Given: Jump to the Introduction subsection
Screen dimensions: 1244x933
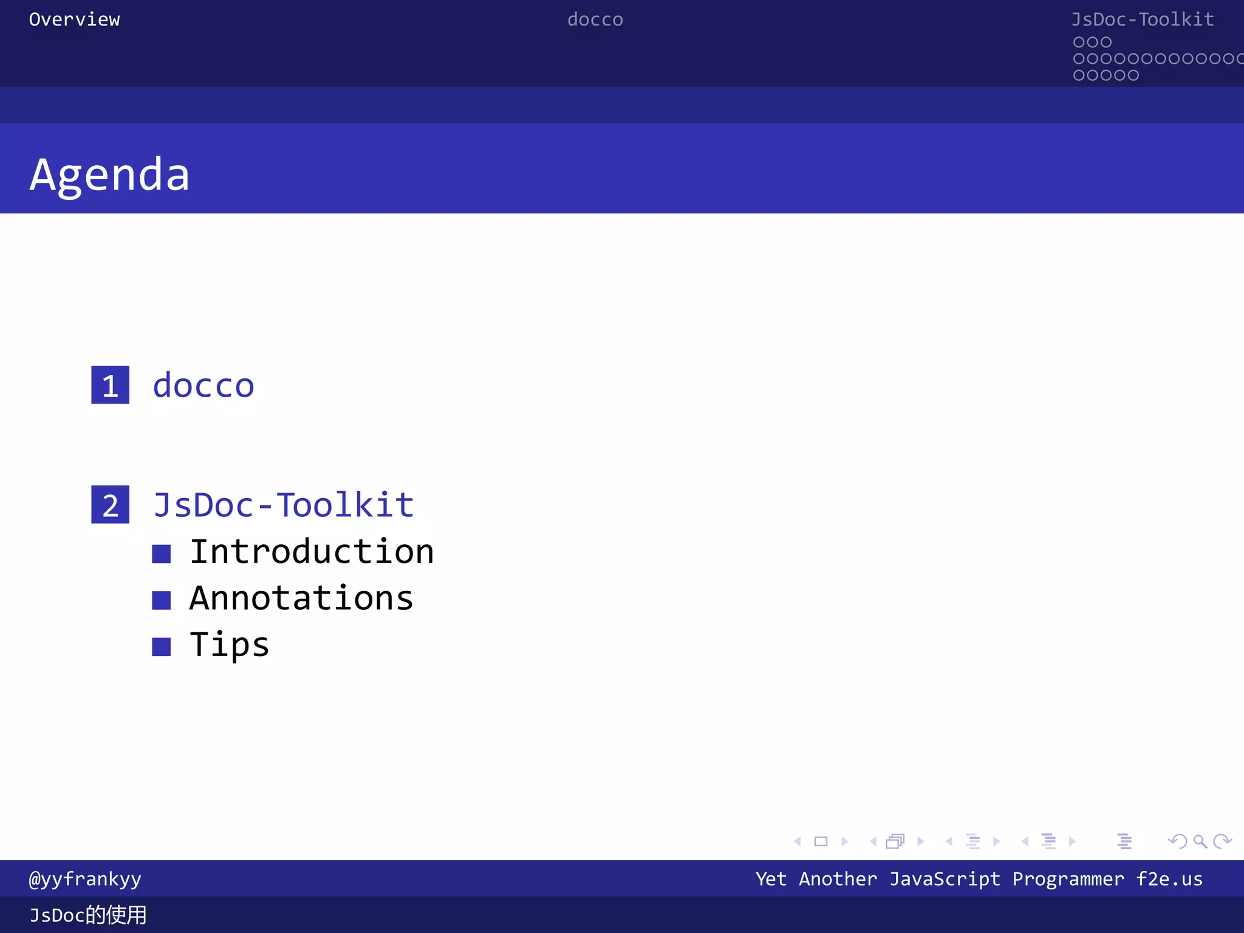Looking at the screenshot, I should (312, 552).
